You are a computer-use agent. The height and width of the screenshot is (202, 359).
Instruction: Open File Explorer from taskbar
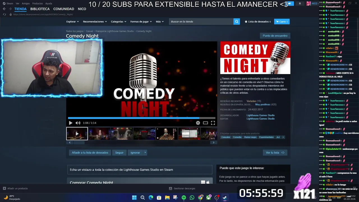(167, 198)
